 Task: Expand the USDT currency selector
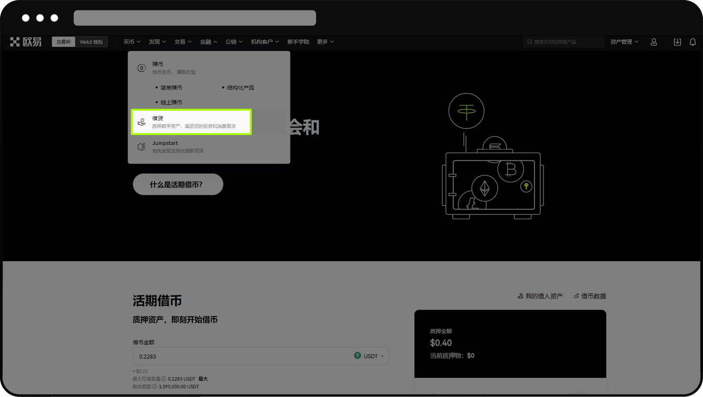372,355
